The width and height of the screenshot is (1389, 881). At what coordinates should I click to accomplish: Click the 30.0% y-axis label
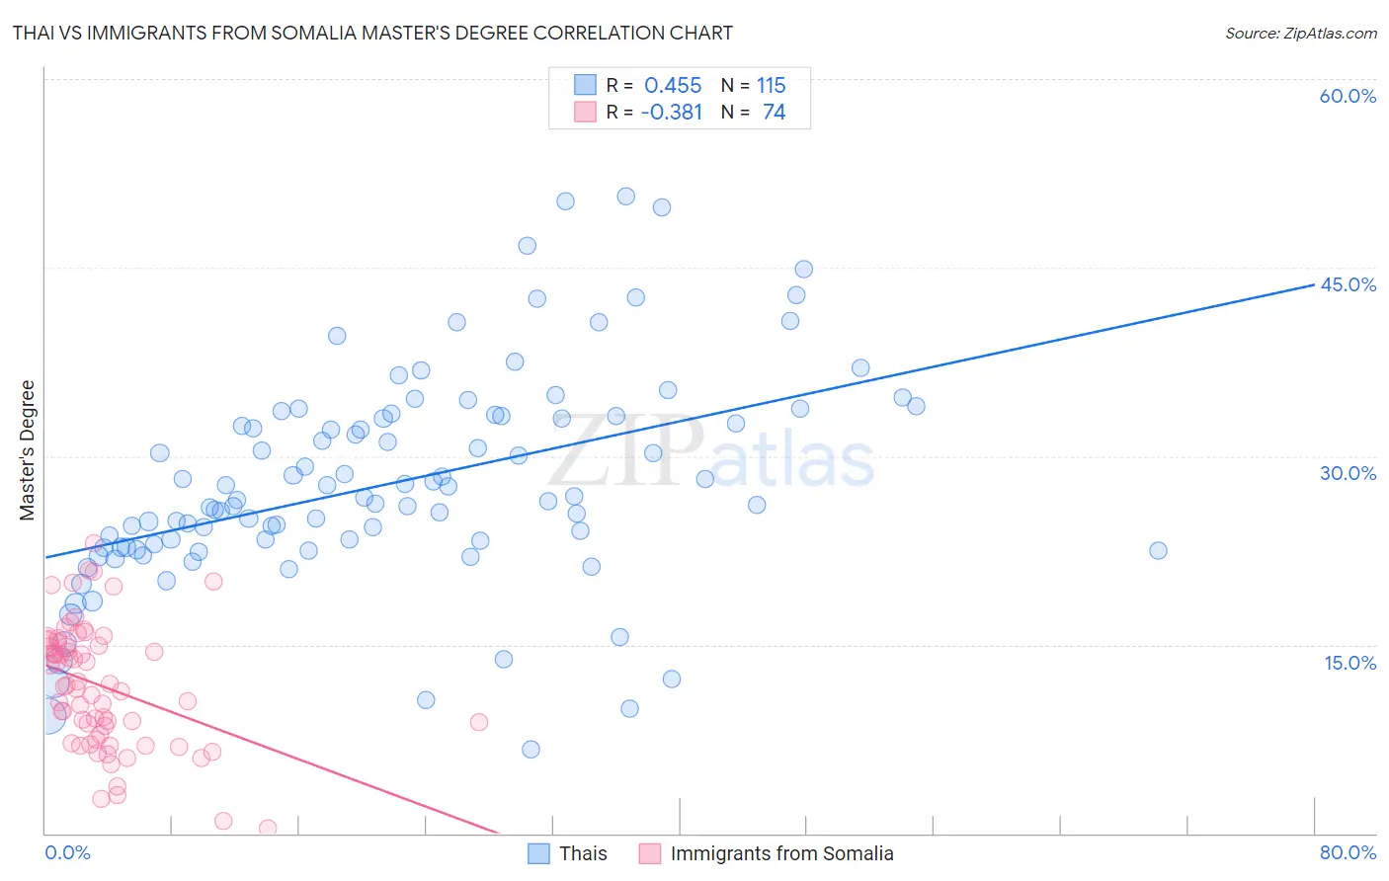coord(1348,473)
